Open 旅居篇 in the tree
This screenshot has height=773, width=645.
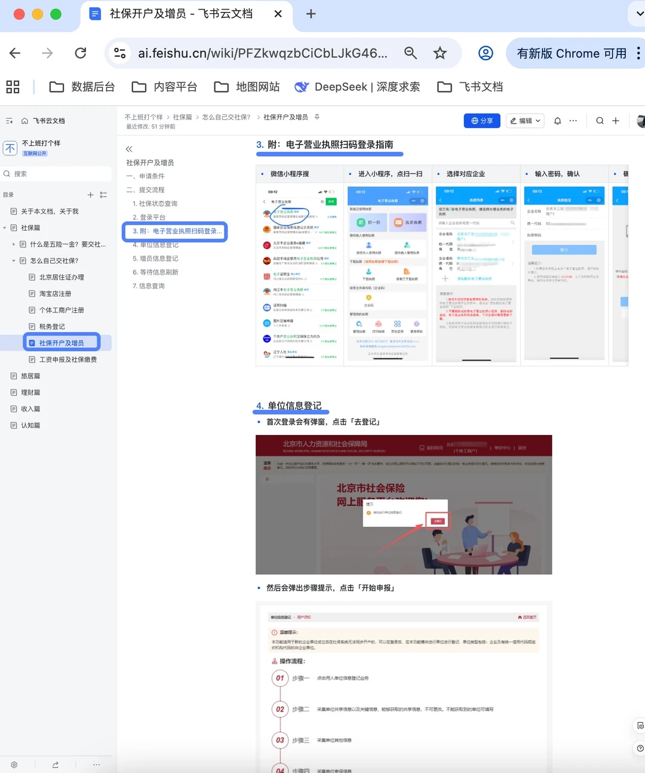(30, 376)
